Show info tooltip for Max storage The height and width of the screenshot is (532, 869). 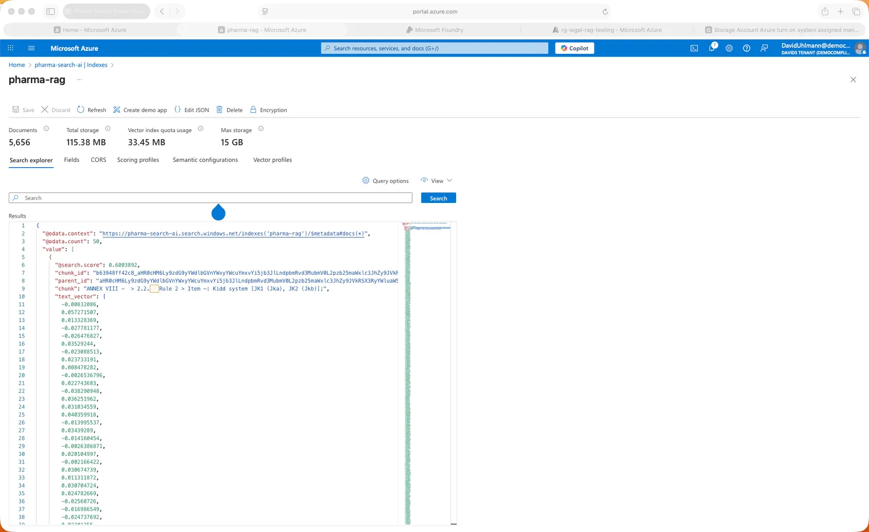pos(261,129)
